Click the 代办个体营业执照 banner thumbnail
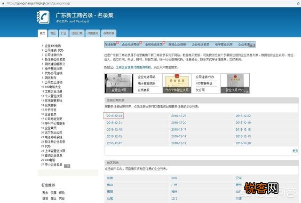 [177, 83]
